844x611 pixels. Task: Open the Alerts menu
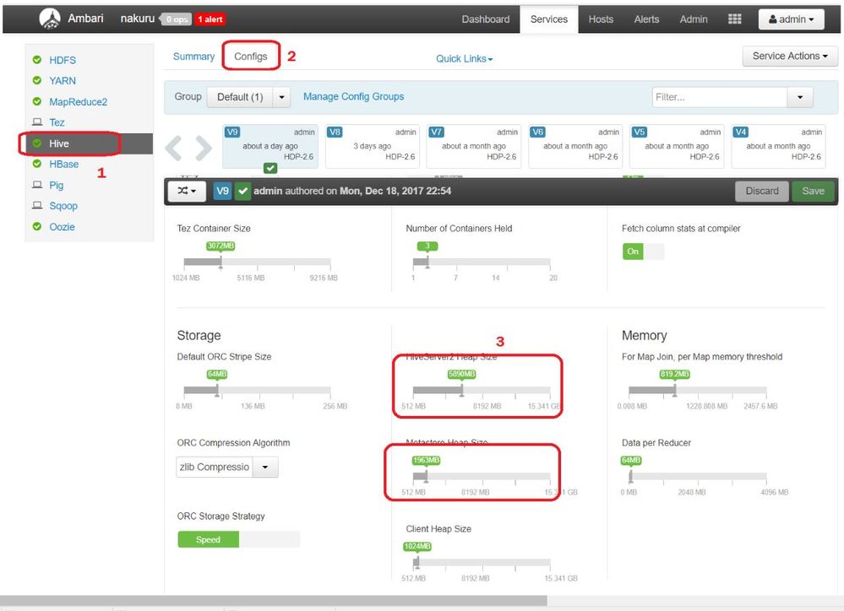(646, 19)
